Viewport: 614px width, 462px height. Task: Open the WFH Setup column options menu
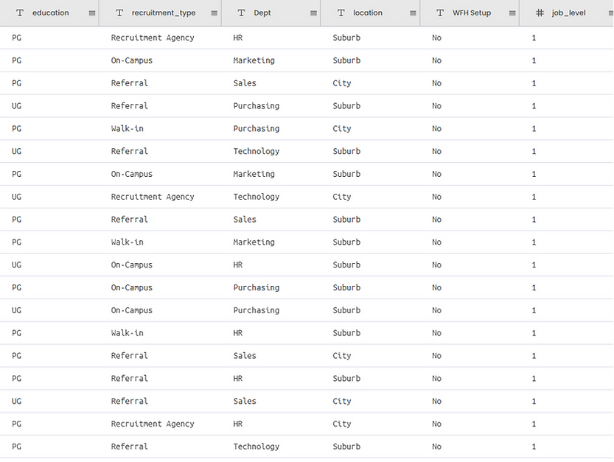pos(512,13)
